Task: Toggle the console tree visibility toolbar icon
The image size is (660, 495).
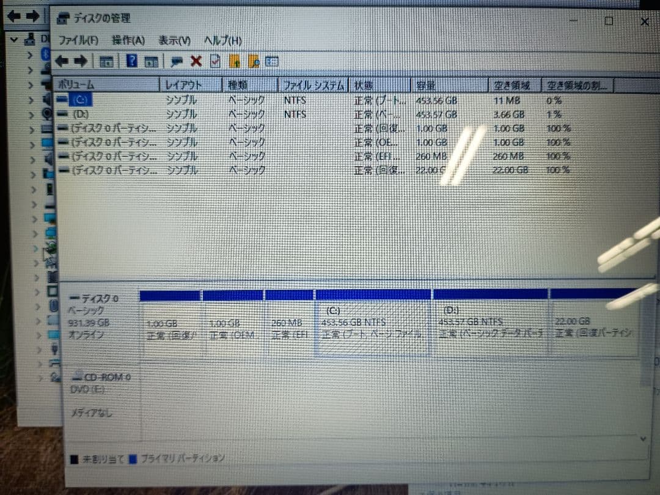Action: pos(105,61)
